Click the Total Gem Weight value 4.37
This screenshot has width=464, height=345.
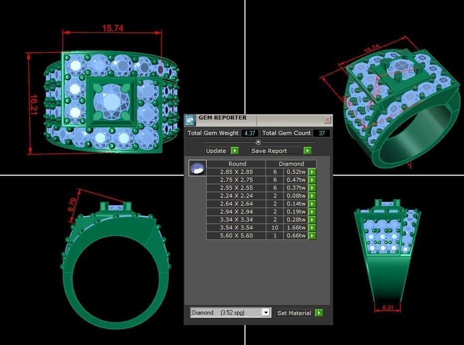coord(250,133)
